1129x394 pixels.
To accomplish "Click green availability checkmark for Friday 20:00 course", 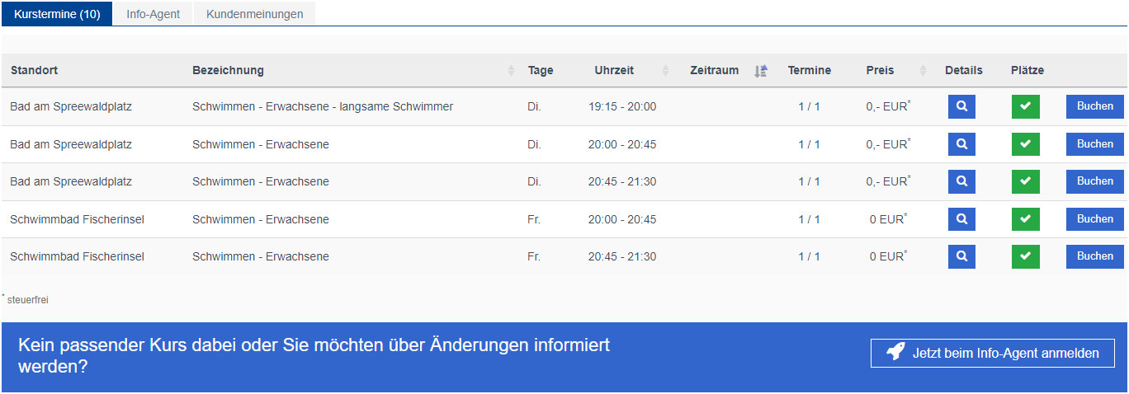I will click(x=1025, y=219).
